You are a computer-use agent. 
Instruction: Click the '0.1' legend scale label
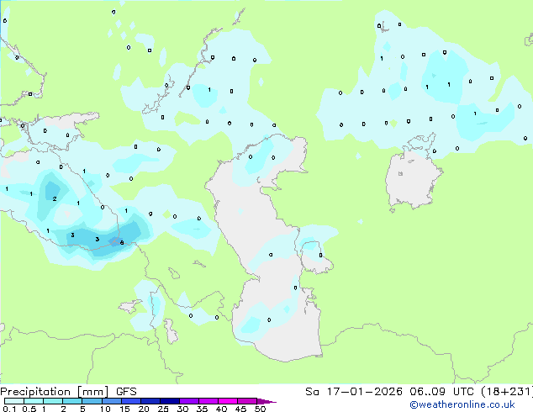point(9,409)
